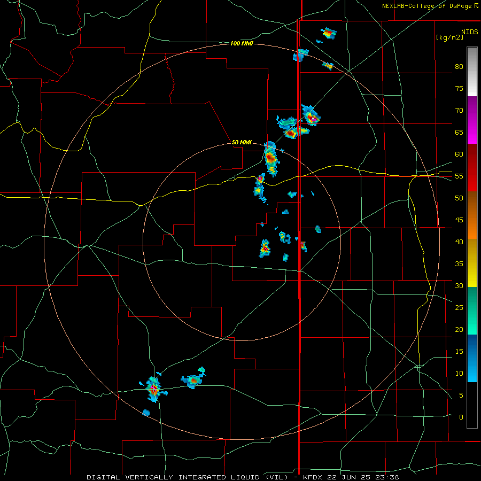The width and height of the screenshot is (481, 481).
Task: Click the 45 value on the scale
Action: click(x=459, y=220)
